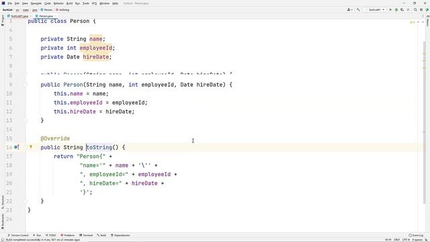Collapse the Person constructor fold marker line 9
Viewport: 430px width, 242px height.
pyautogui.click(x=26, y=85)
